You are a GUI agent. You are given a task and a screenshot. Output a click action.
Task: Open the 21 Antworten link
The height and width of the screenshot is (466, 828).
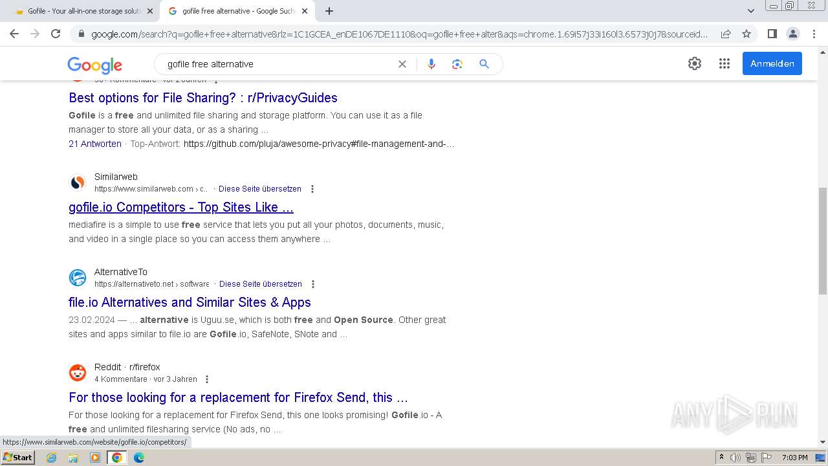point(95,144)
